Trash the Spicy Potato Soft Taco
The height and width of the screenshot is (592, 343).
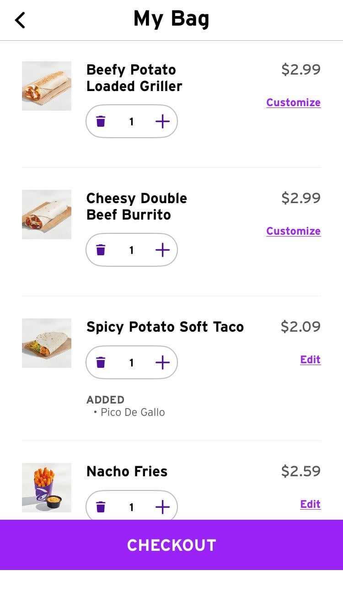(x=101, y=362)
